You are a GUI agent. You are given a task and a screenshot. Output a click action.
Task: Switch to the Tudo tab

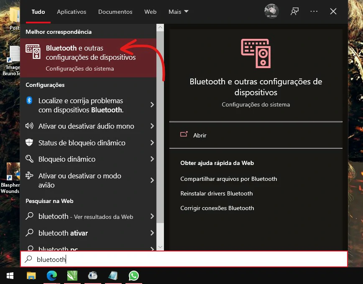pos(38,12)
